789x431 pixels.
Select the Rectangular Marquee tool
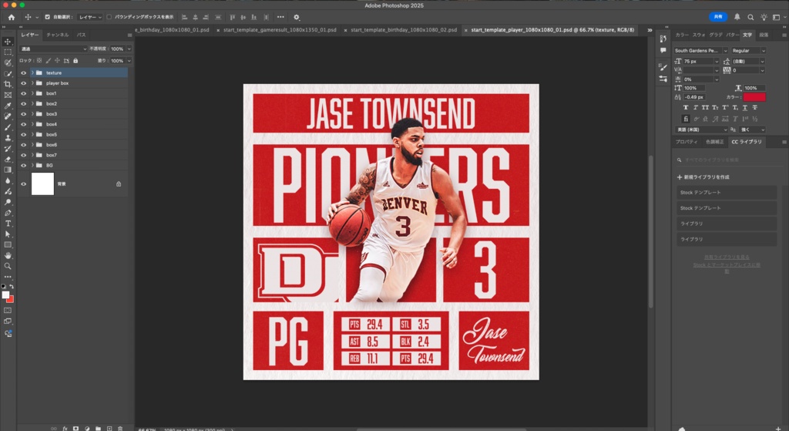click(x=8, y=52)
